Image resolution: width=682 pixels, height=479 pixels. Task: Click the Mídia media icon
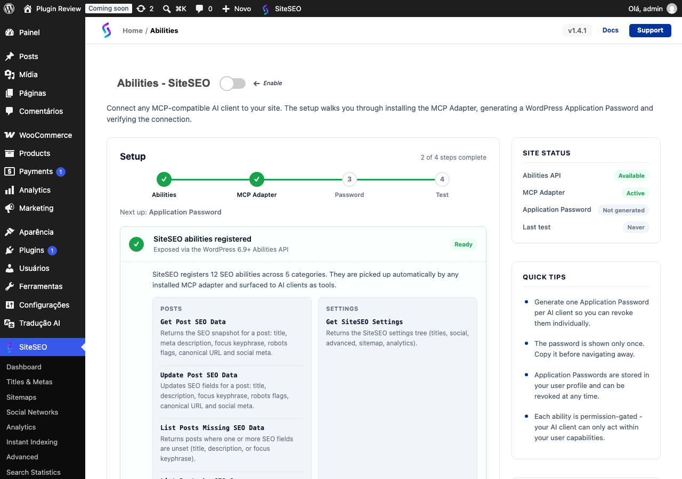pyautogui.click(x=10, y=75)
